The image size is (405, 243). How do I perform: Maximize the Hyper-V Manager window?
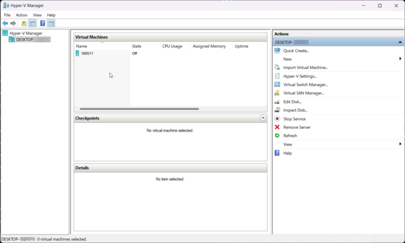(x=380, y=6)
